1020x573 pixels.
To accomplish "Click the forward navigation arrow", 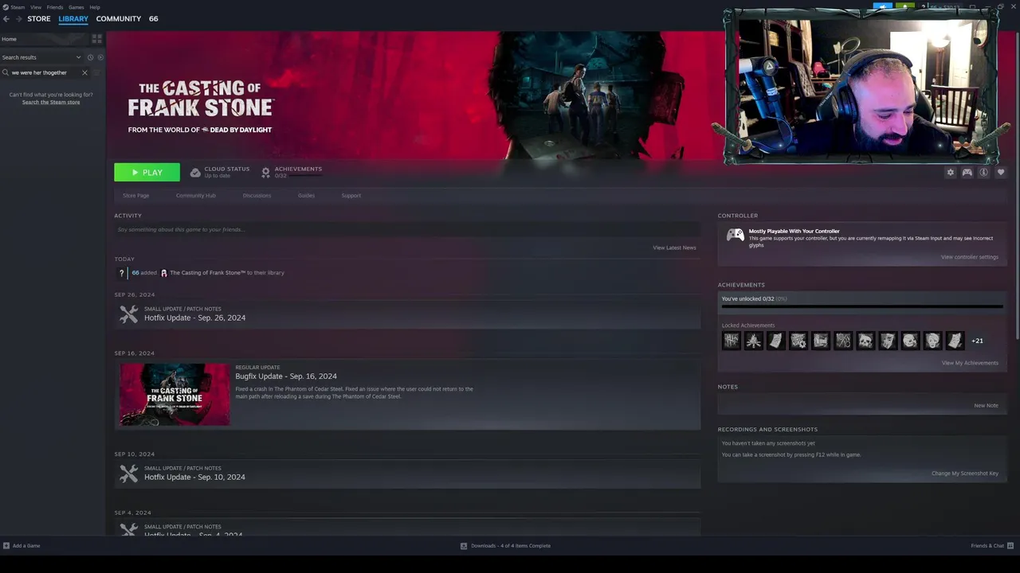I will (x=18, y=18).
